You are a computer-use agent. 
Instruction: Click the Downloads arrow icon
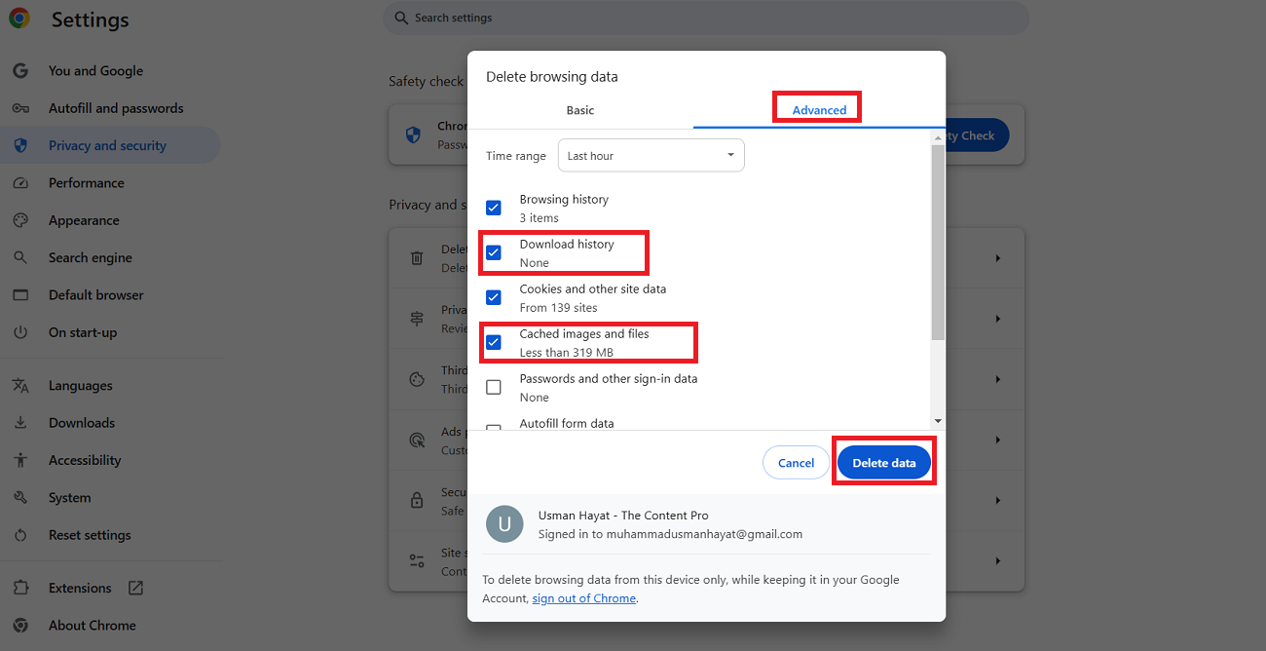click(20, 423)
